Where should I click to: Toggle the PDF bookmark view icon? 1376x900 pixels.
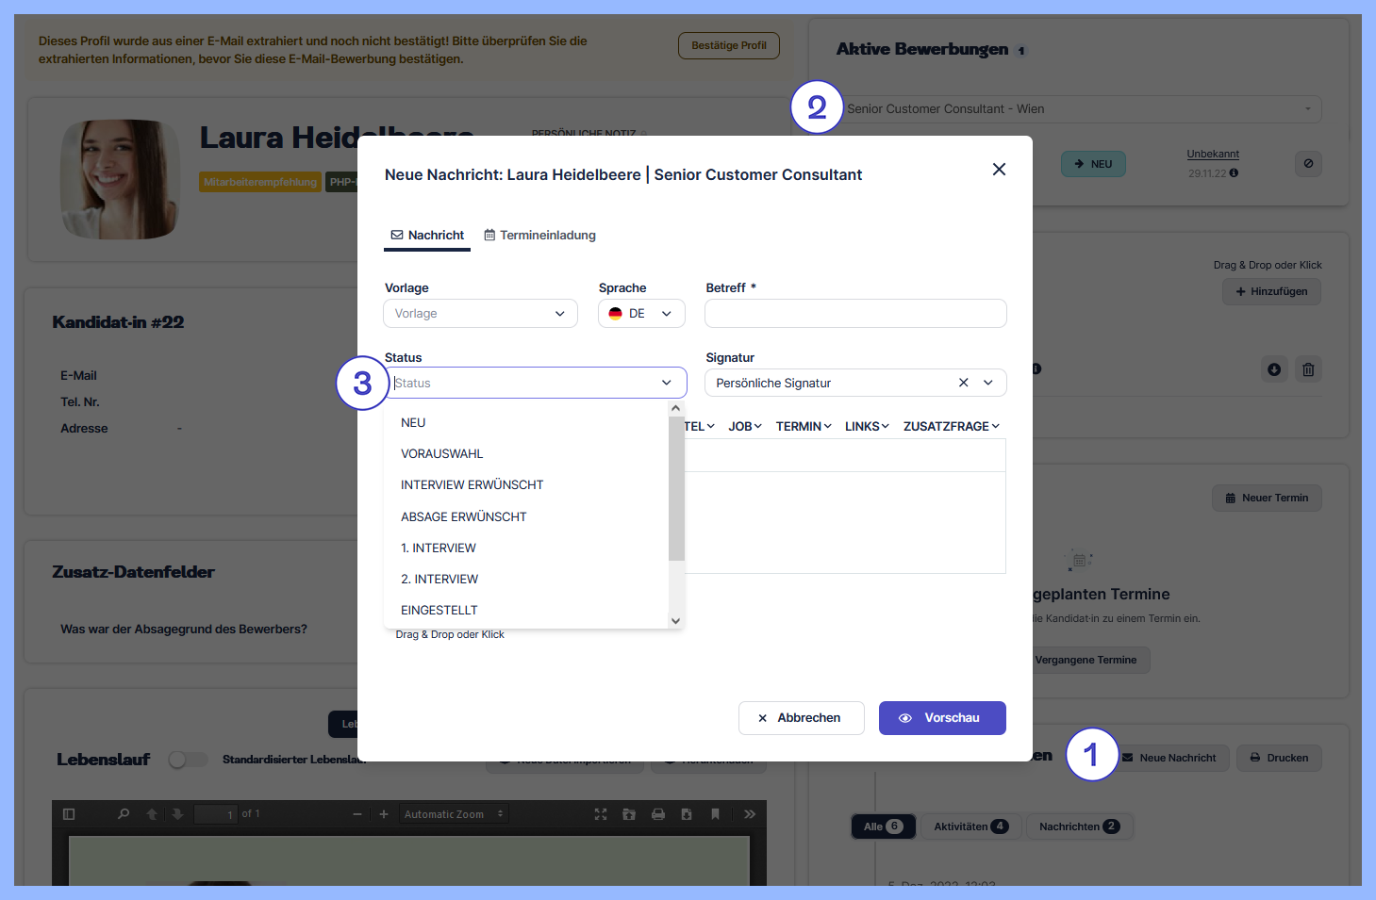point(715,814)
